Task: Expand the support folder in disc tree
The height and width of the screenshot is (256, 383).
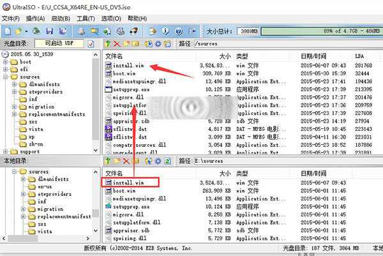Action: pos(5,152)
